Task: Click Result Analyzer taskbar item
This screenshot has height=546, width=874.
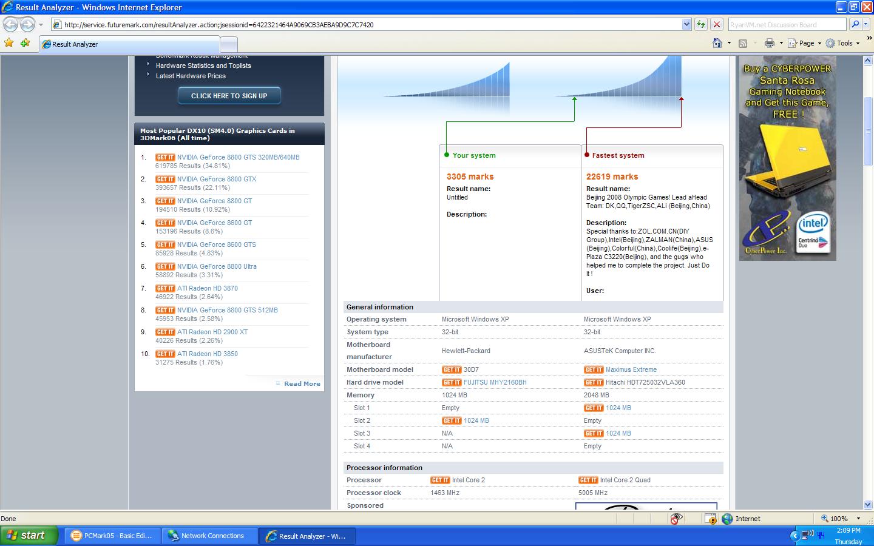Action: point(307,536)
